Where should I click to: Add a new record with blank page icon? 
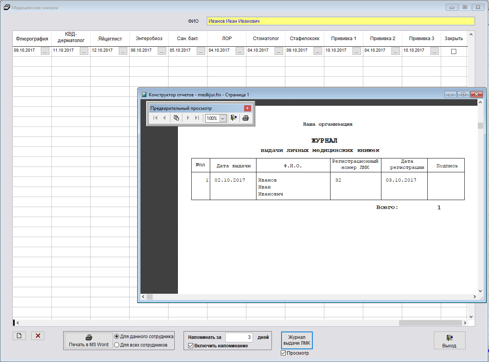(x=19, y=336)
